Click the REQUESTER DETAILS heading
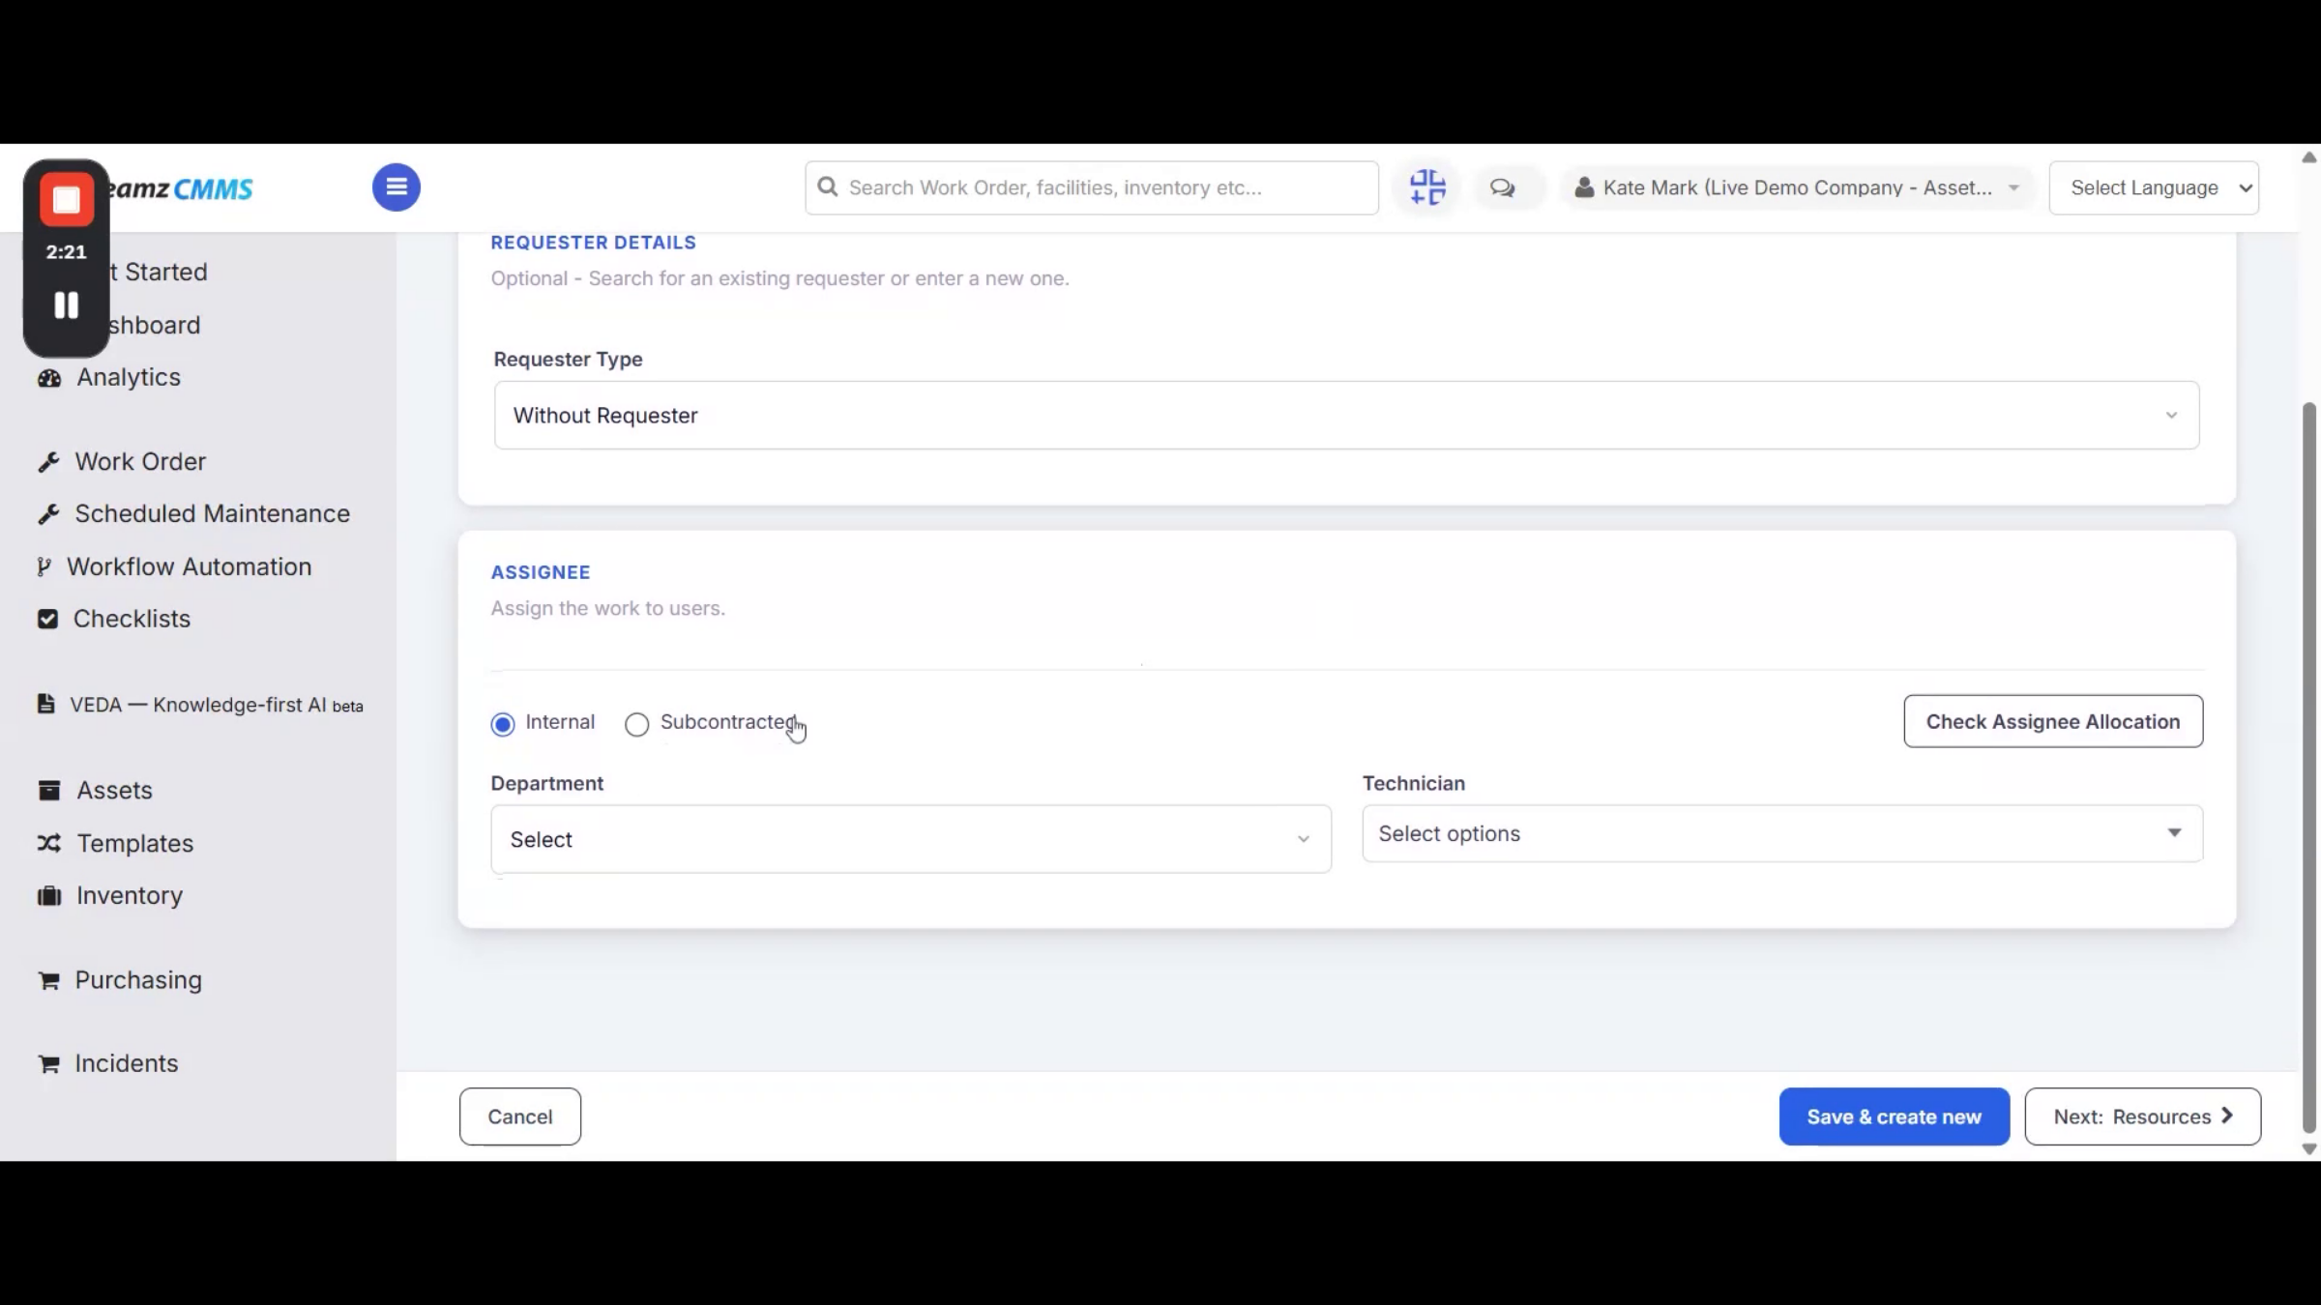 click(594, 243)
